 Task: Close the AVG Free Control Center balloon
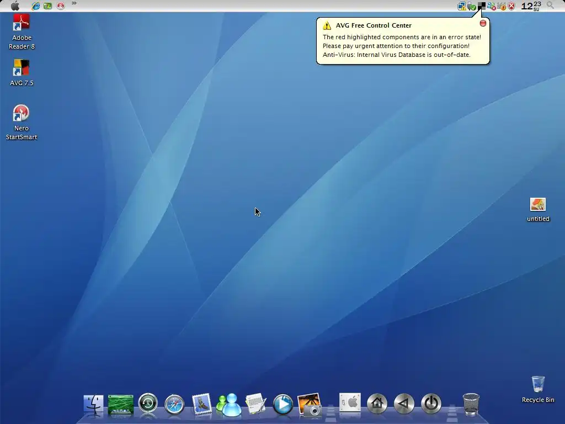click(483, 23)
